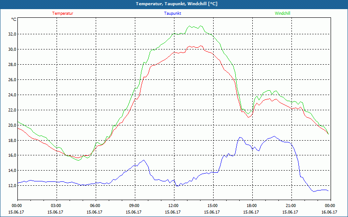Select the green 'Windchill' legend label
Viewport: 348px width, 217px height.
coord(282,13)
